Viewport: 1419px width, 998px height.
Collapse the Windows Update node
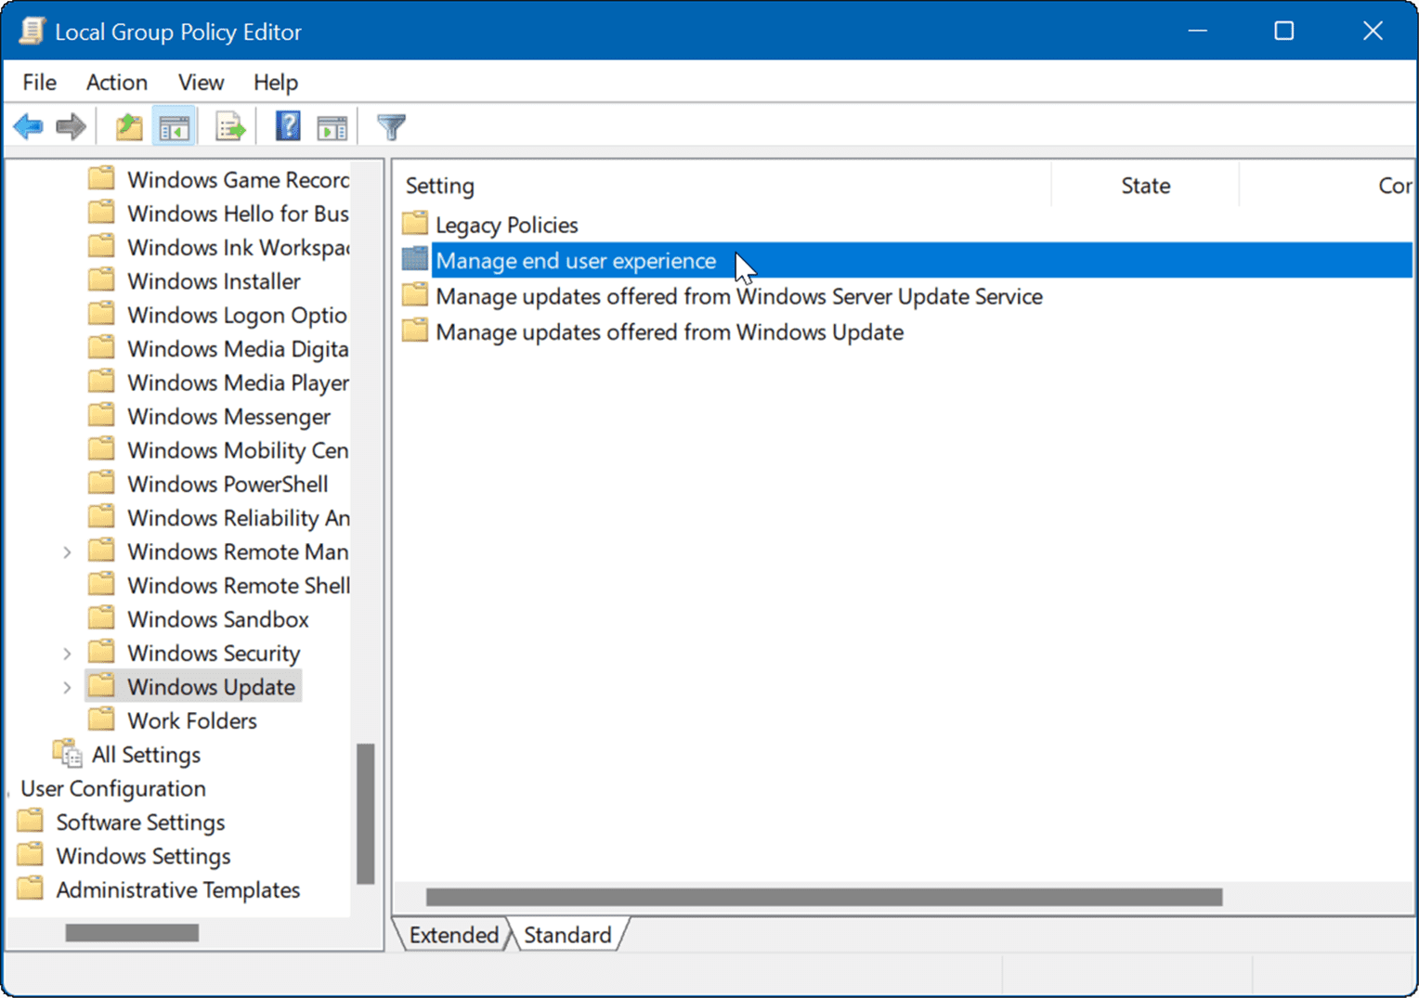pos(66,686)
